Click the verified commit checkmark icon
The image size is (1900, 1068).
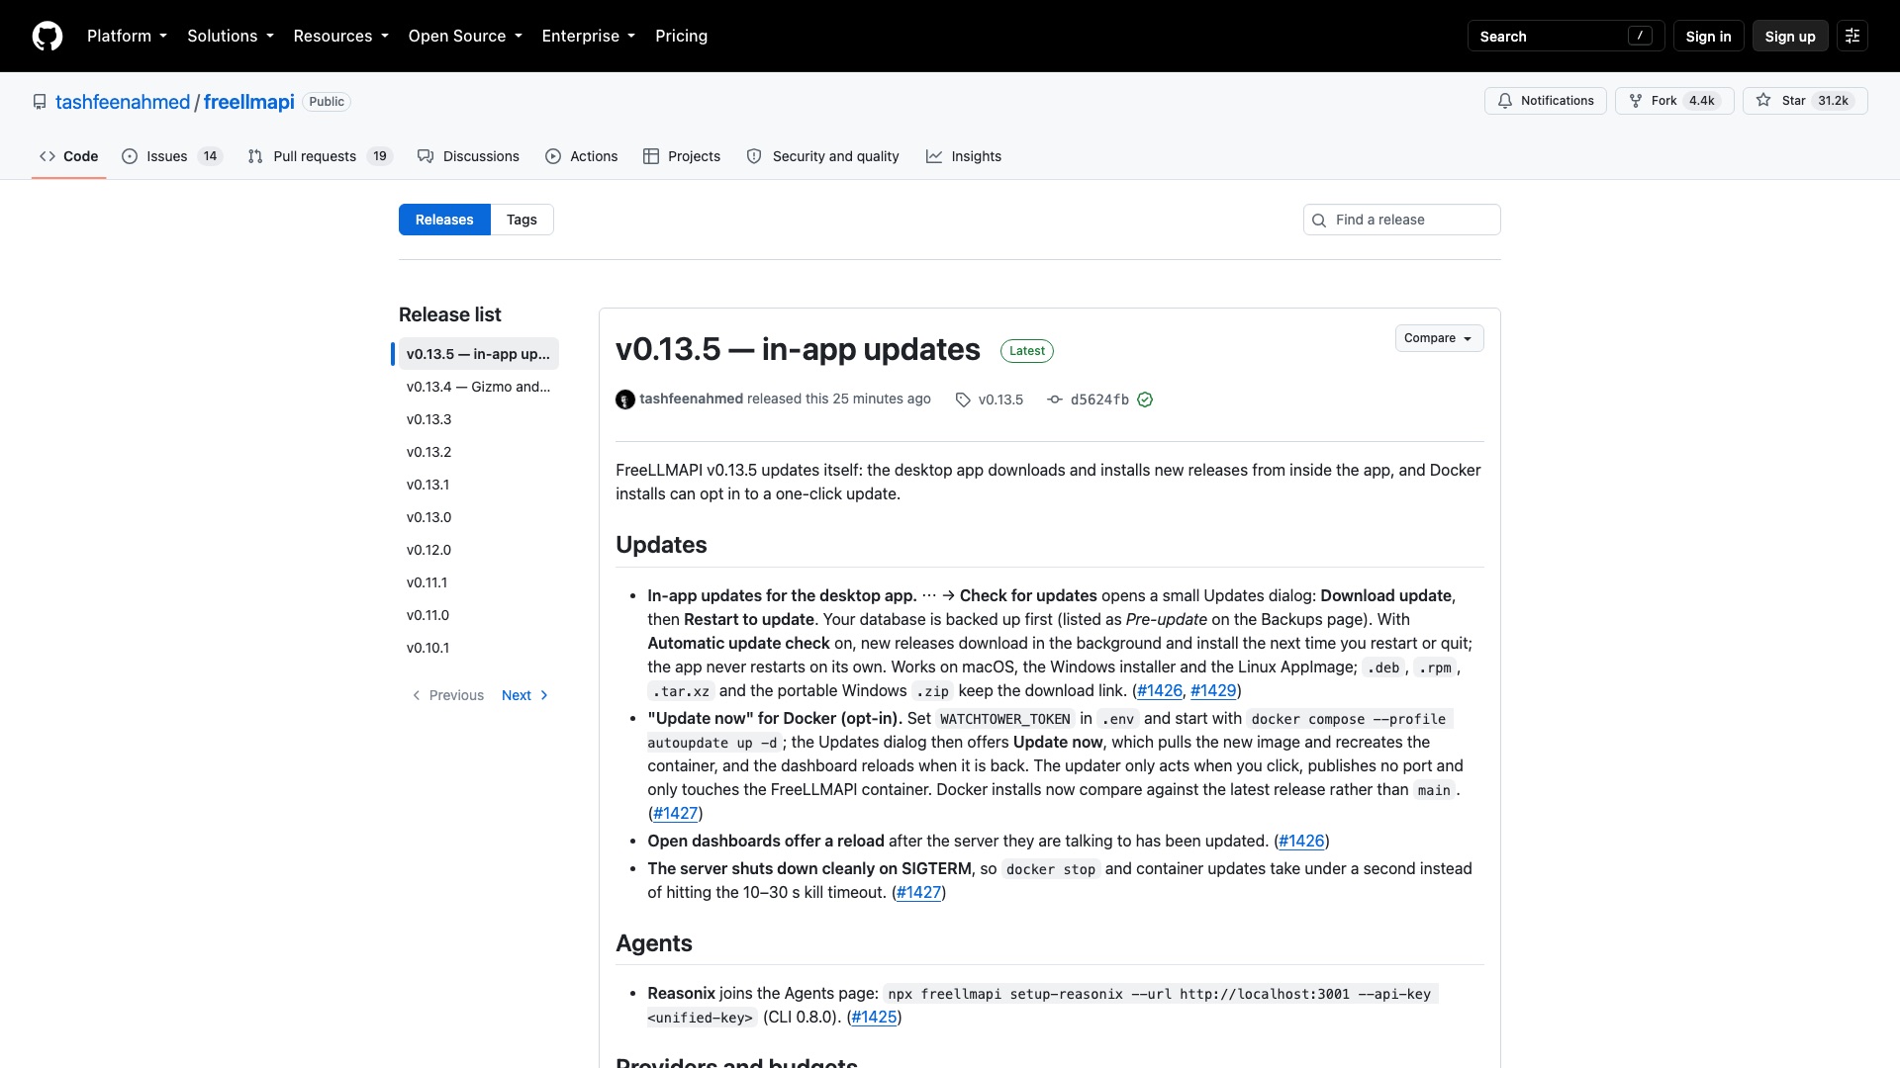click(1145, 400)
